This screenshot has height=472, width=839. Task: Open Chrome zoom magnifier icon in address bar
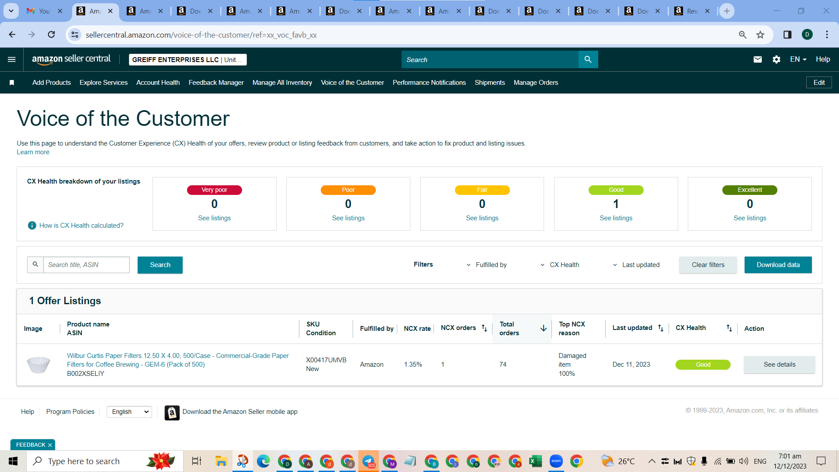click(x=742, y=35)
